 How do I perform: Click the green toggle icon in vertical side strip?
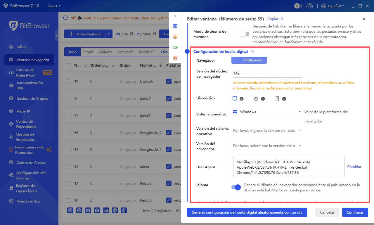point(175,47)
